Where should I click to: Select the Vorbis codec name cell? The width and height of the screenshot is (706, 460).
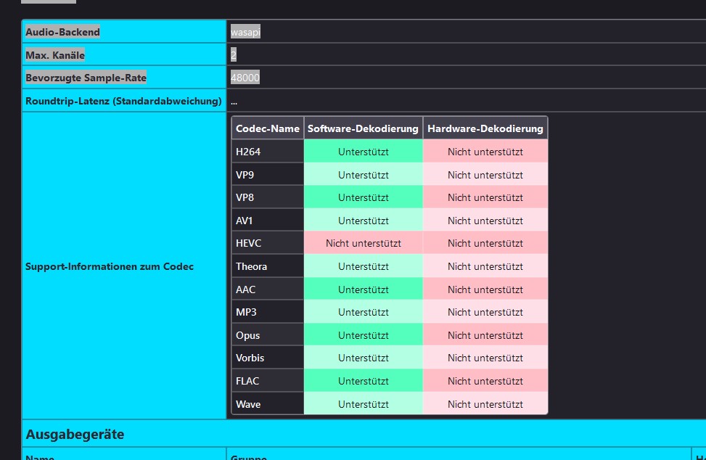[268, 358]
